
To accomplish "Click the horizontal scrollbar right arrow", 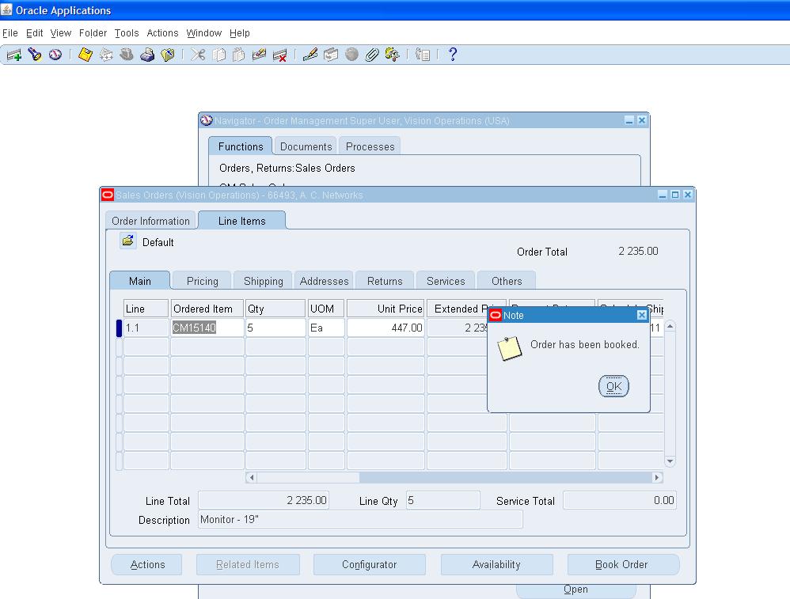I will coord(656,477).
